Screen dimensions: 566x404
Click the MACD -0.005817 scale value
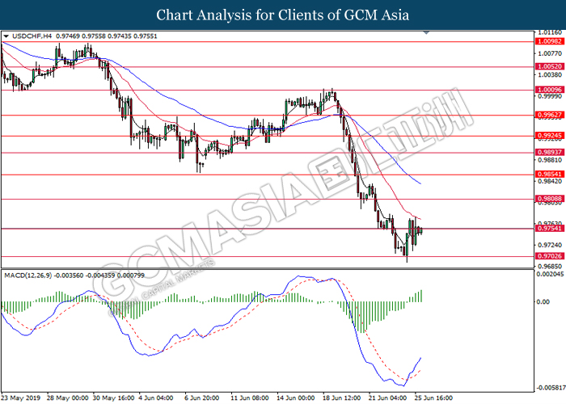(x=550, y=388)
